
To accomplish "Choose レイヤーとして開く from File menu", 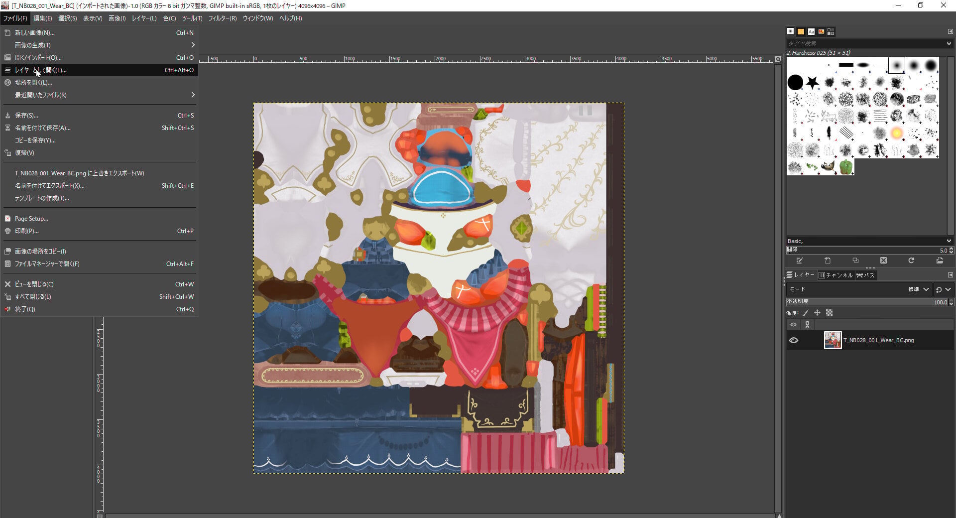I will coord(100,70).
